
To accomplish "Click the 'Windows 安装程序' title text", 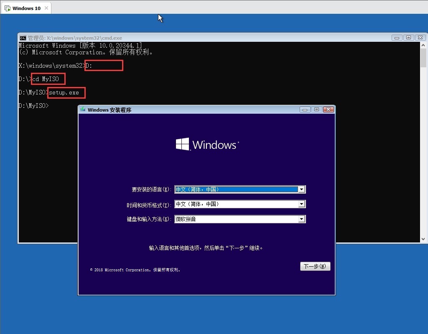I will click(110, 110).
